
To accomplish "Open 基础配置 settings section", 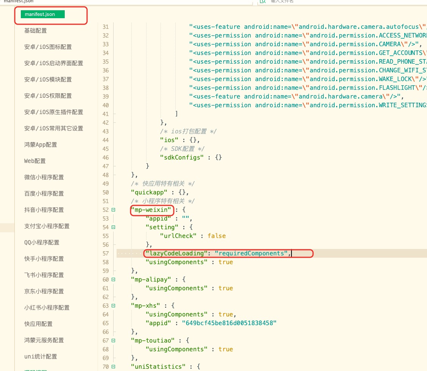I will pyautogui.click(x=36, y=31).
